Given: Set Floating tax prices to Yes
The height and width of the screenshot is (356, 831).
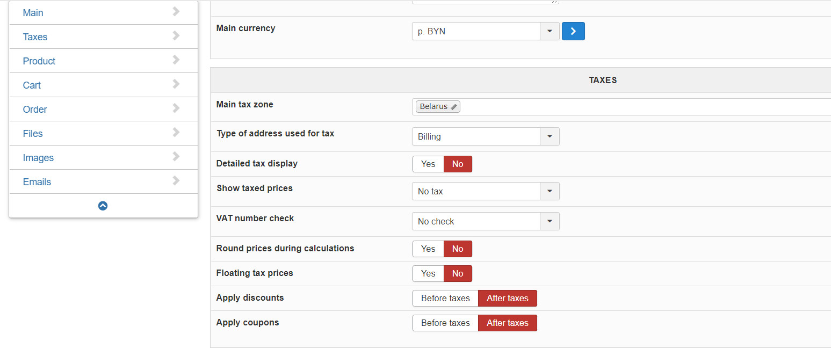Looking at the screenshot, I should point(428,273).
